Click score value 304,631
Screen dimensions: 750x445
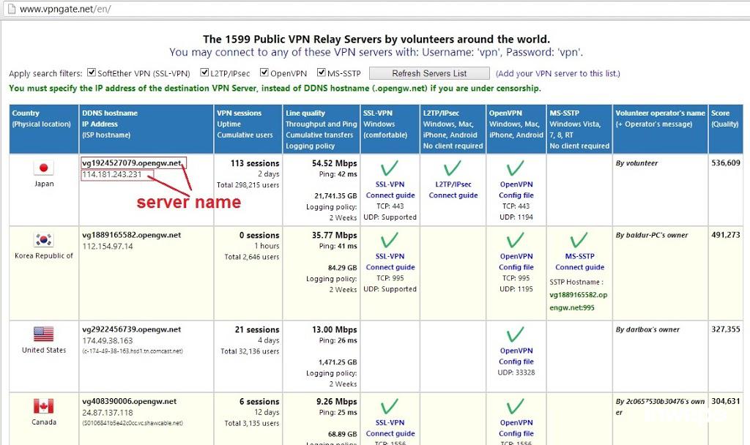[x=726, y=402]
